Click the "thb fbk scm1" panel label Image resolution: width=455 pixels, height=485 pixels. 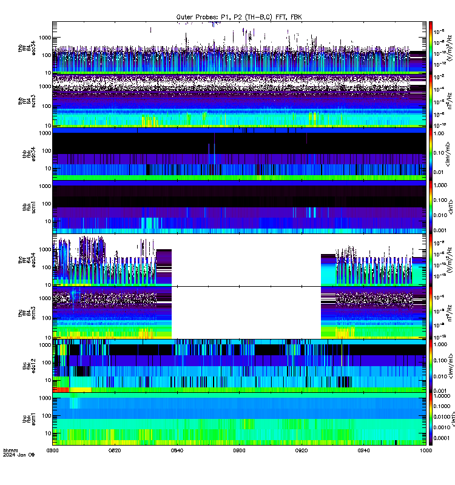(x=29, y=207)
